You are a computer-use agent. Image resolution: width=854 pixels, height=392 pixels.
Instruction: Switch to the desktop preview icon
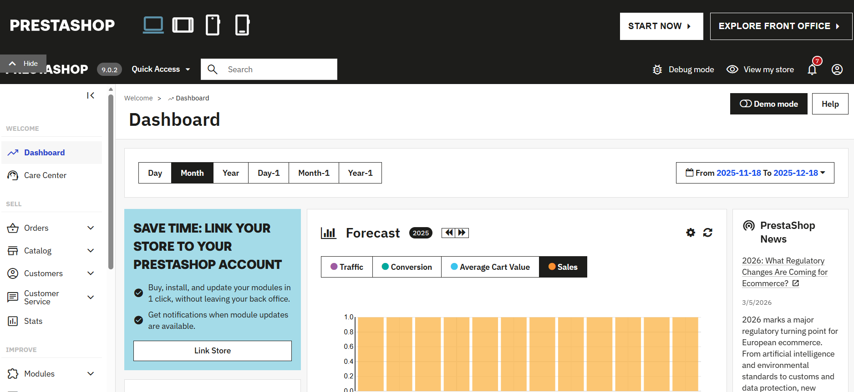(x=153, y=25)
